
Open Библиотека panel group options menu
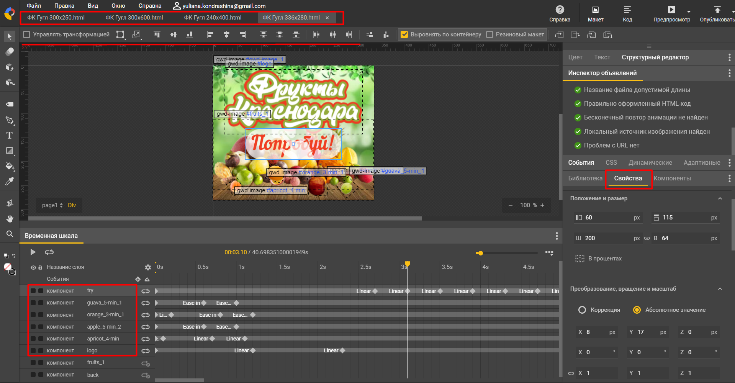[x=729, y=178]
